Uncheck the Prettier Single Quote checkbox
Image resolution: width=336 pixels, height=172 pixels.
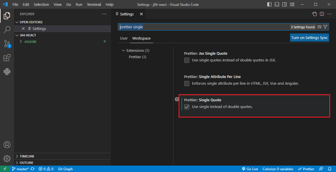(187, 107)
